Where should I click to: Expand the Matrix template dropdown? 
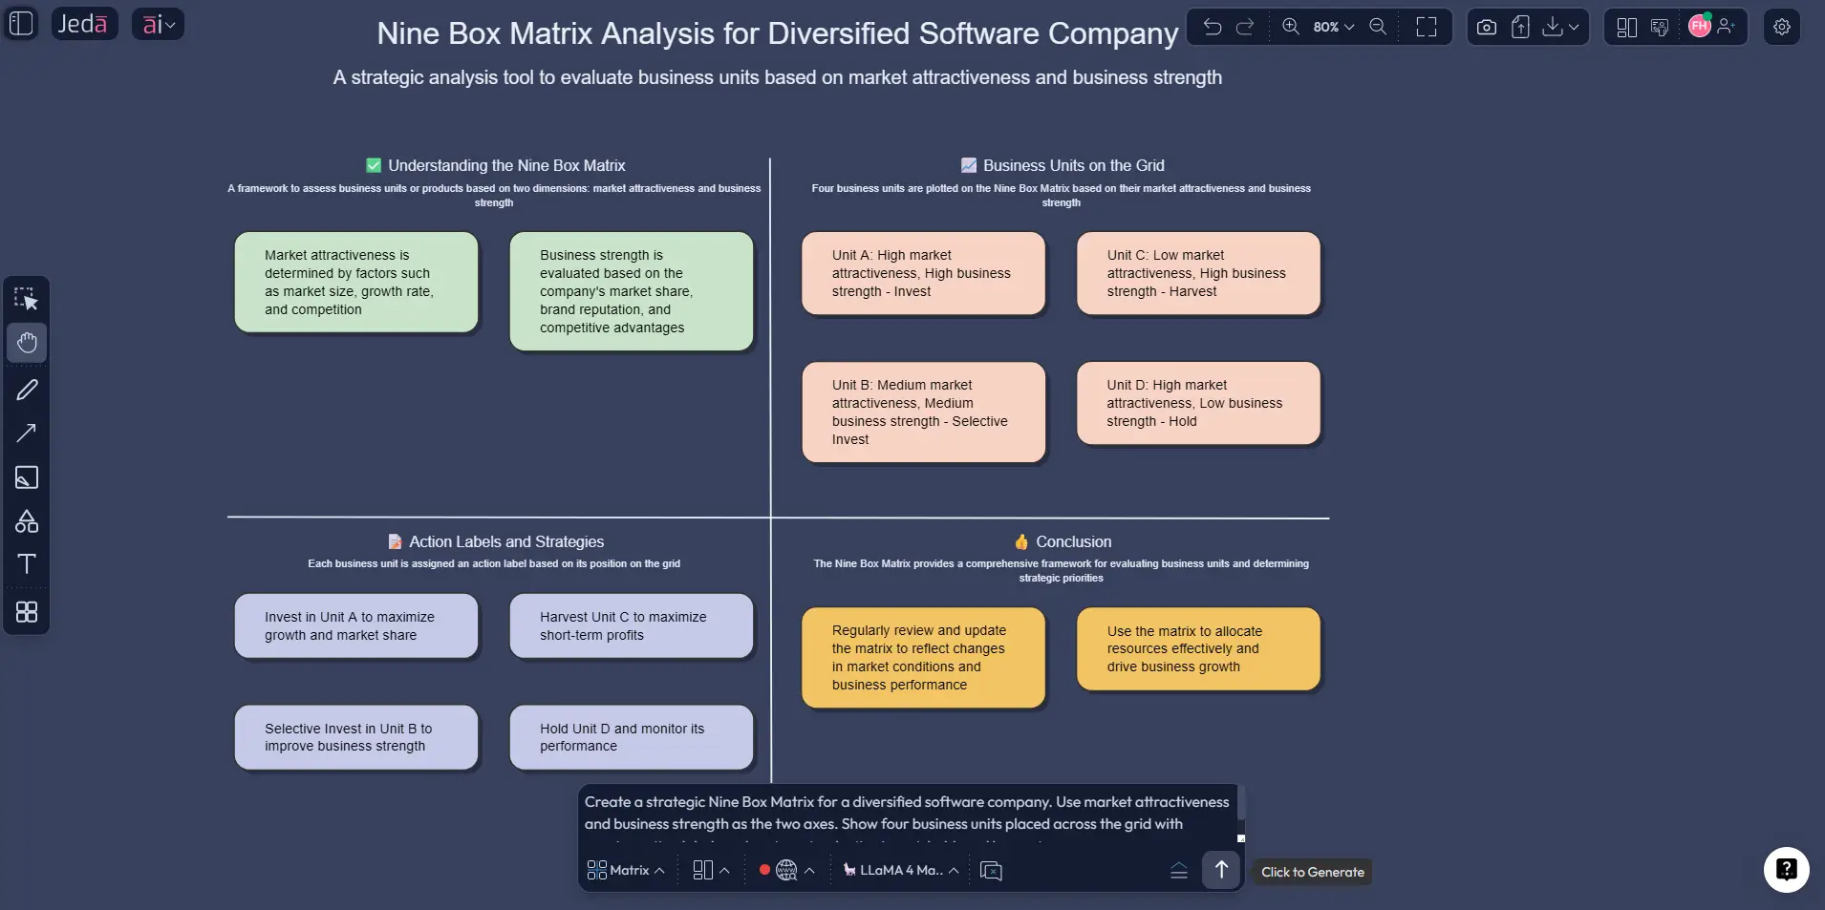[x=625, y=870]
